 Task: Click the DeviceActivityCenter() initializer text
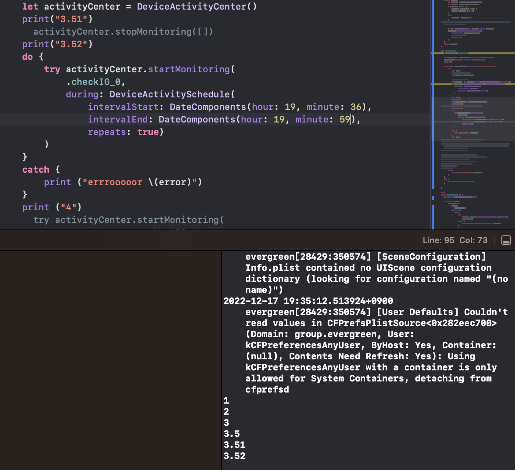(x=196, y=7)
